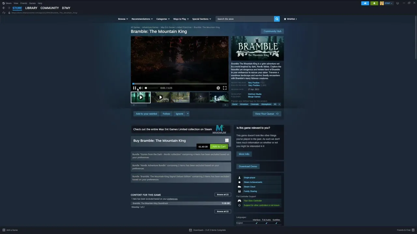Toggle fullscreen for the trailer video

coord(224,88)
